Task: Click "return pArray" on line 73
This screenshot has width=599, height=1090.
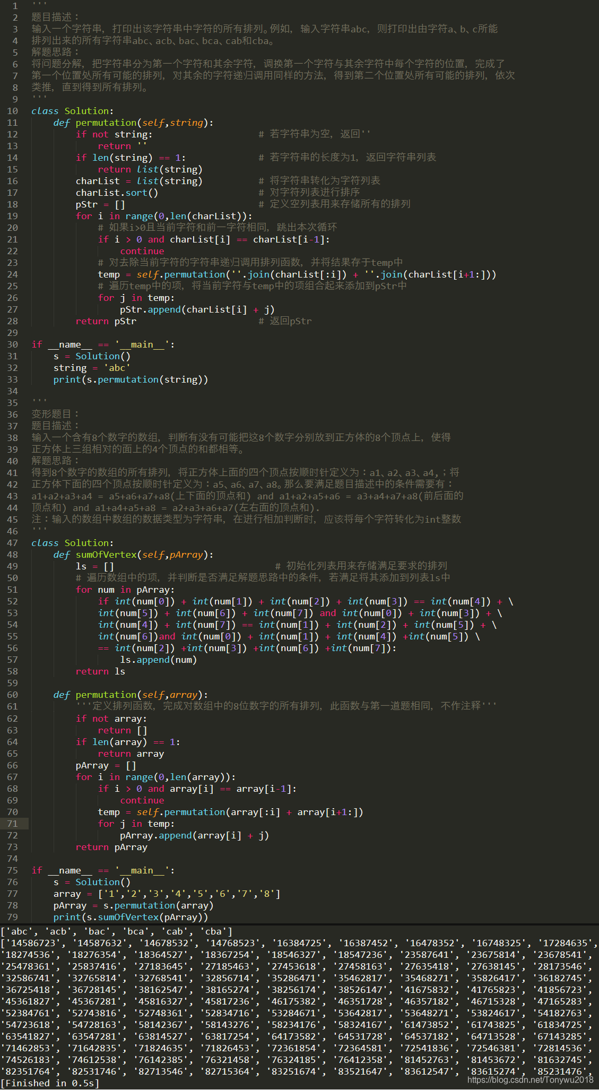Action: tap(111, 847)
